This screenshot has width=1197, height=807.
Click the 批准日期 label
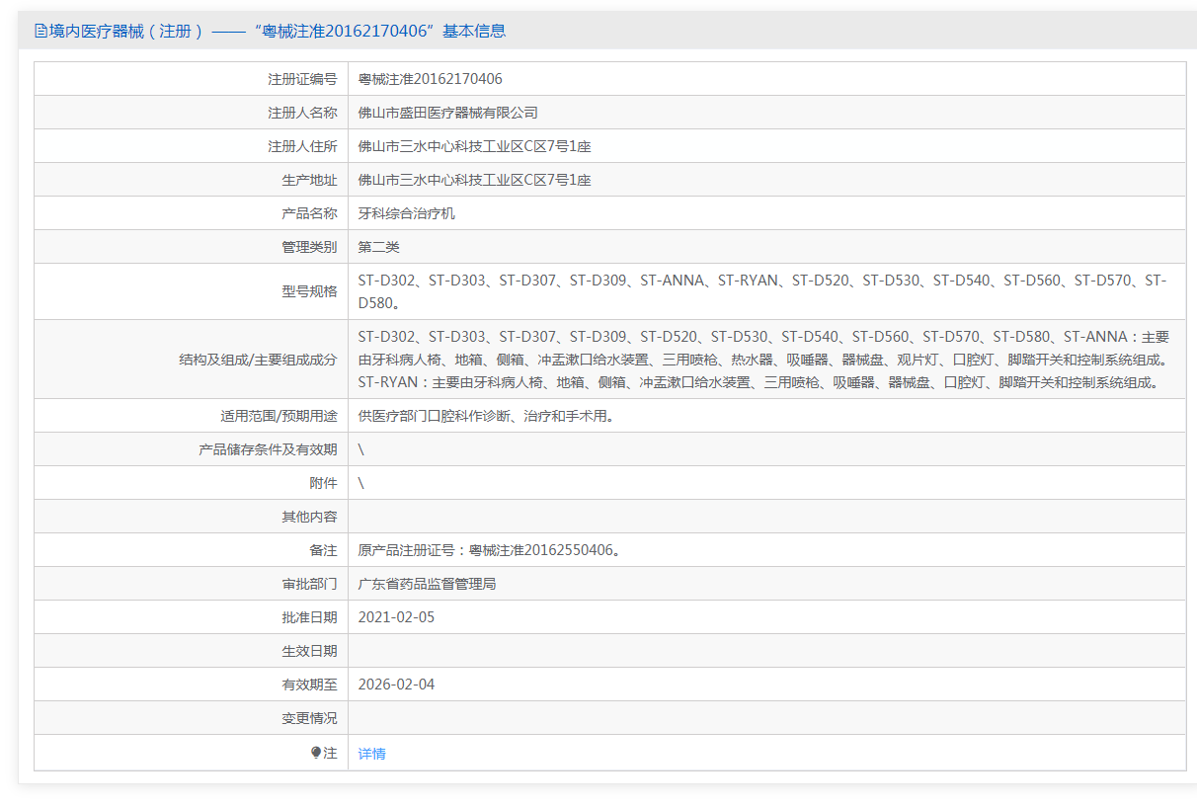[x=309, y=617]
